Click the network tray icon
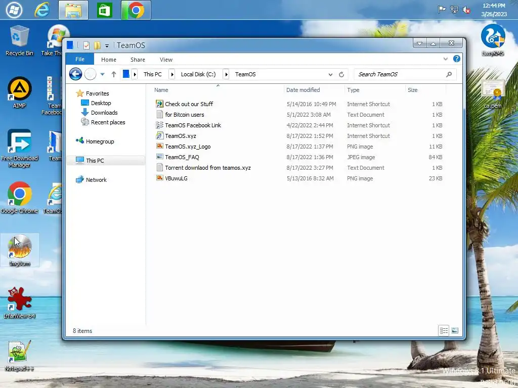 point(454,10)
